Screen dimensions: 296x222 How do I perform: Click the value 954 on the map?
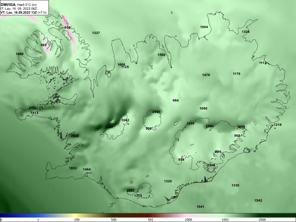click(x=181, y=160)
